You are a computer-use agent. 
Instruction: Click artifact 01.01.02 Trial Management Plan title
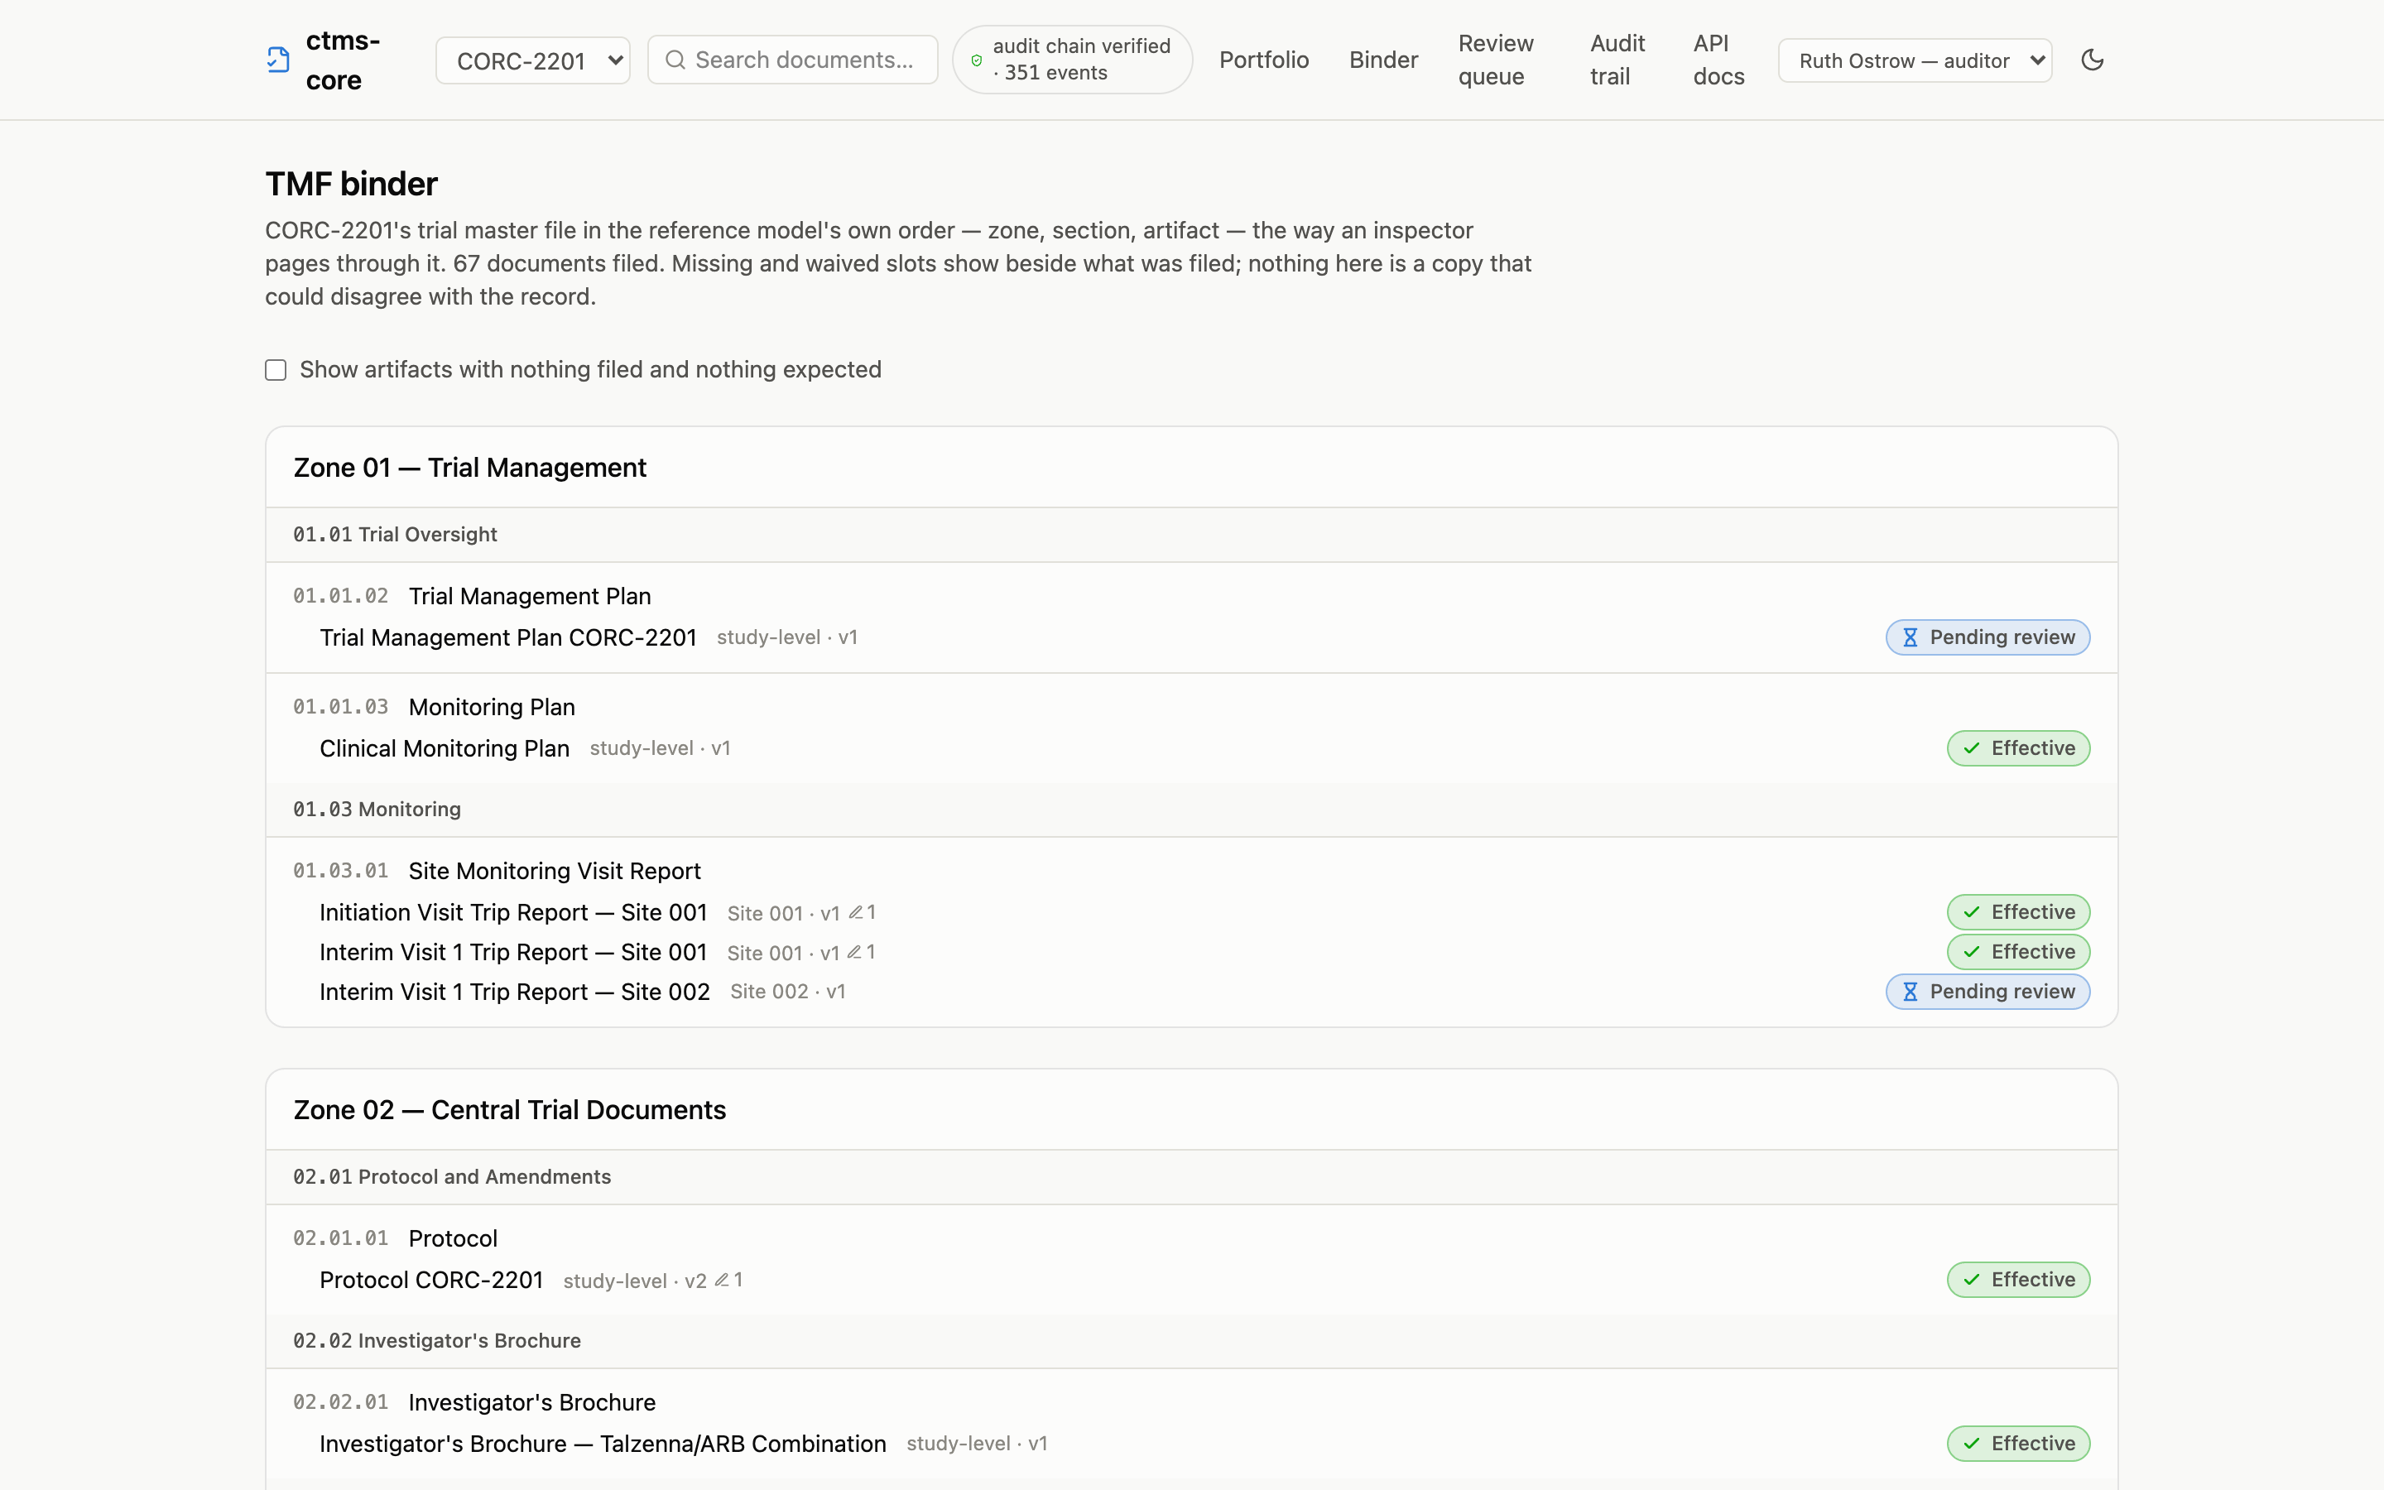[x=530, y=596]
